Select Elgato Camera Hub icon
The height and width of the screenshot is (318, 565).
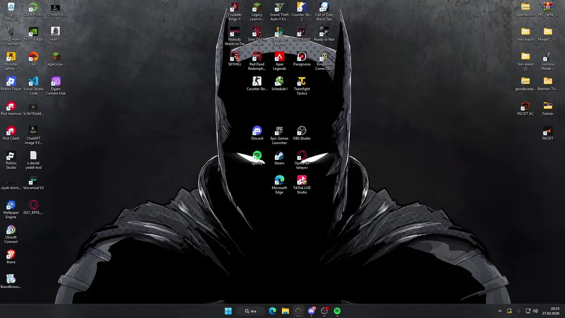(x=56, y=86)
